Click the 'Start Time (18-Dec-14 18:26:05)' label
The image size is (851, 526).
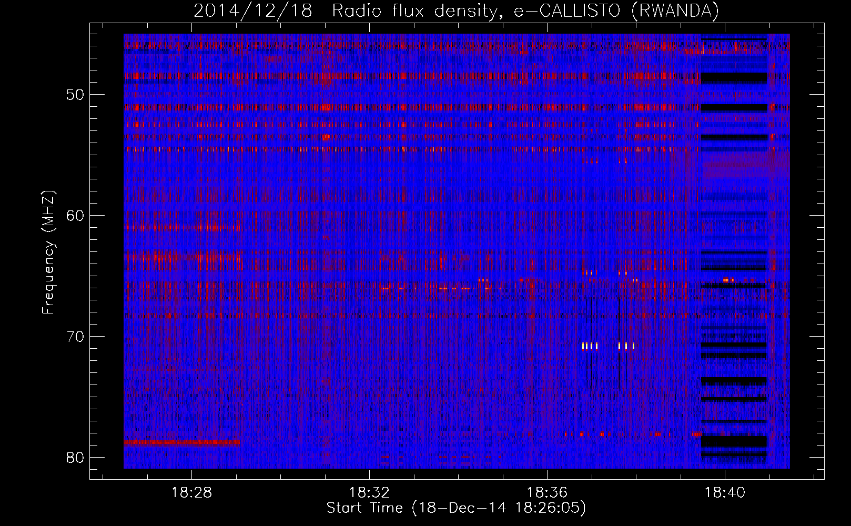[456, 508]
